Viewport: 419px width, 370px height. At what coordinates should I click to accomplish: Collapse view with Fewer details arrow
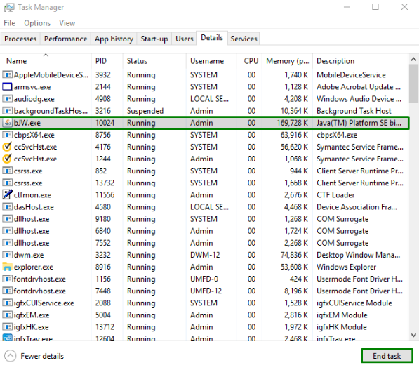click(10, 356)
